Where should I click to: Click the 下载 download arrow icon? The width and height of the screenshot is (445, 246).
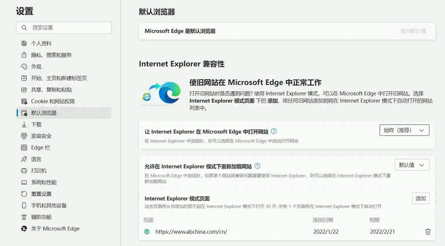pos(24,125)
